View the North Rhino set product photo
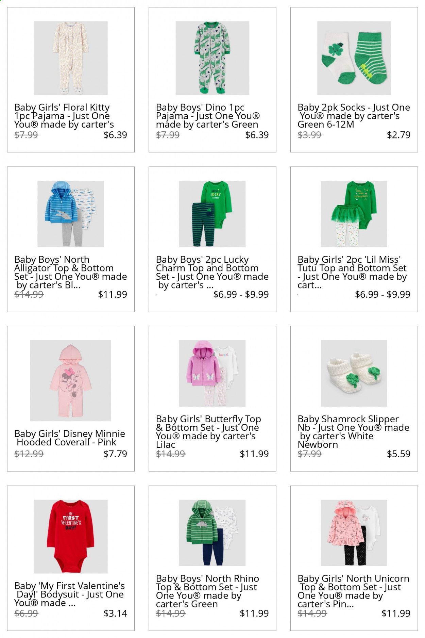425x638 pixels. click(212, 533)
